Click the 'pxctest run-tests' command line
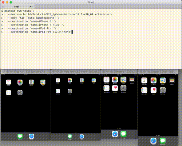182x146 pixels. (x=18, y=11)
